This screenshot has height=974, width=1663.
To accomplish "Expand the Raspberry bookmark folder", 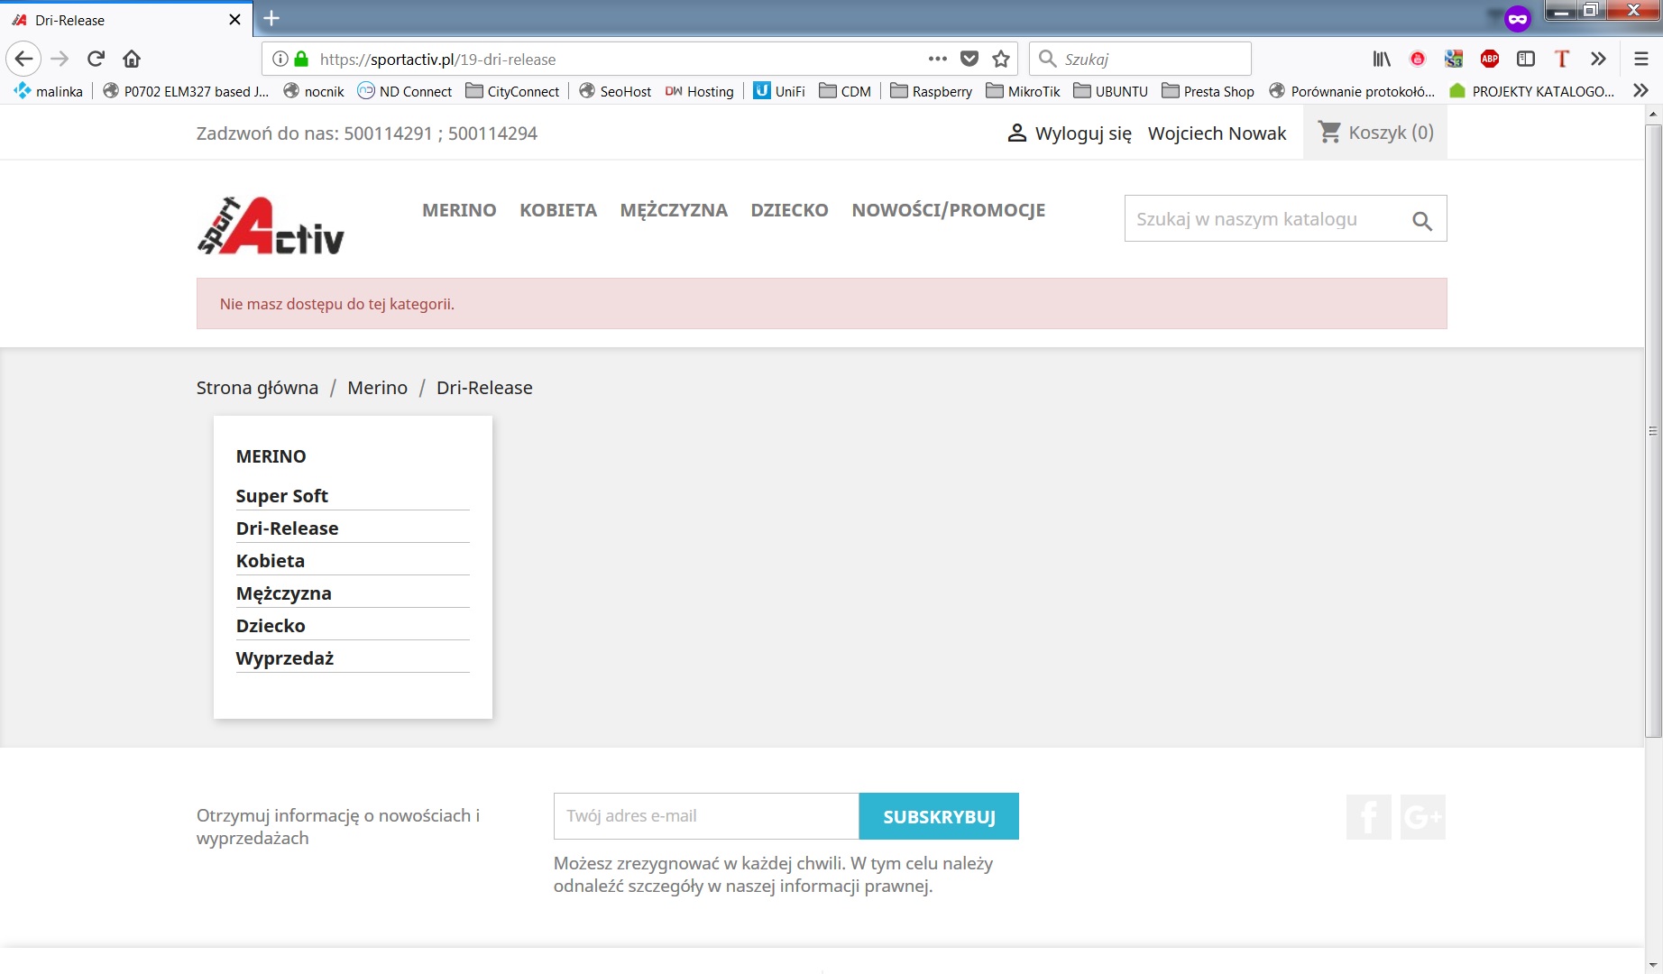I will click(x=931, y=91).
